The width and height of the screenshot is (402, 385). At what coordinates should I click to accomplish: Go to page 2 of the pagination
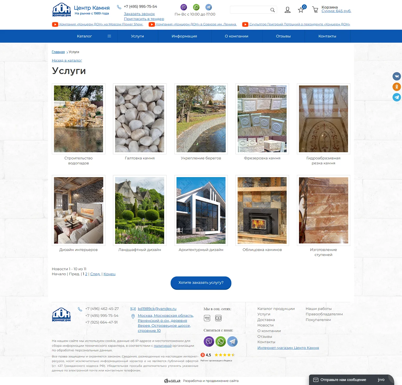coord(86,274)
